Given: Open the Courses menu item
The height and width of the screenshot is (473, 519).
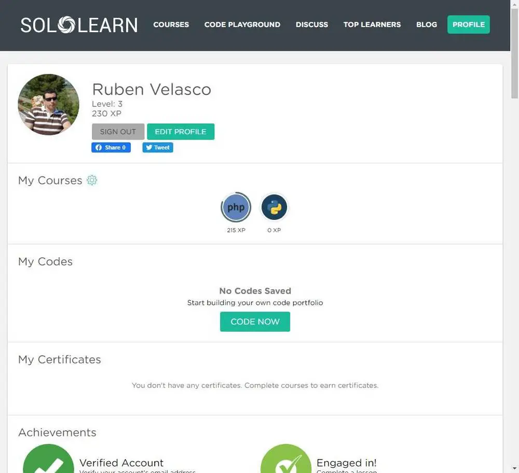Looking at the screenshot, I should [171, 24].
